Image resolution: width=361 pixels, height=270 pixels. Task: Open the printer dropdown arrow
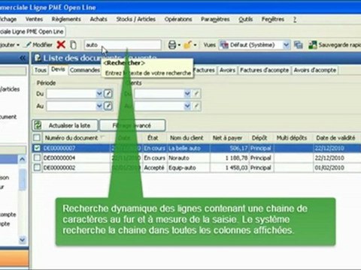179,45
